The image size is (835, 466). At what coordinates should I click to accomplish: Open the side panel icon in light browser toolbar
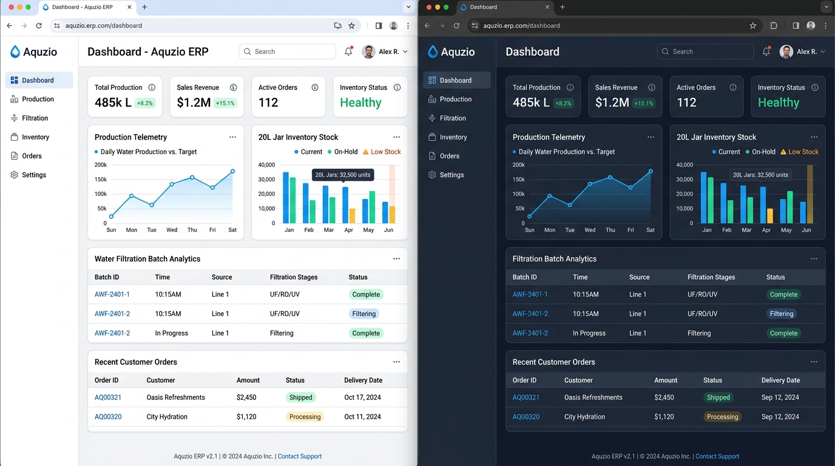[x=379, y=25]
